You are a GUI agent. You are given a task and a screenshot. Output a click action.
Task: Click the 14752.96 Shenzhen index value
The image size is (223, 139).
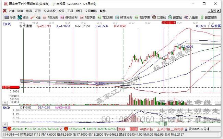pyautogui.click(x=75, y=129)
